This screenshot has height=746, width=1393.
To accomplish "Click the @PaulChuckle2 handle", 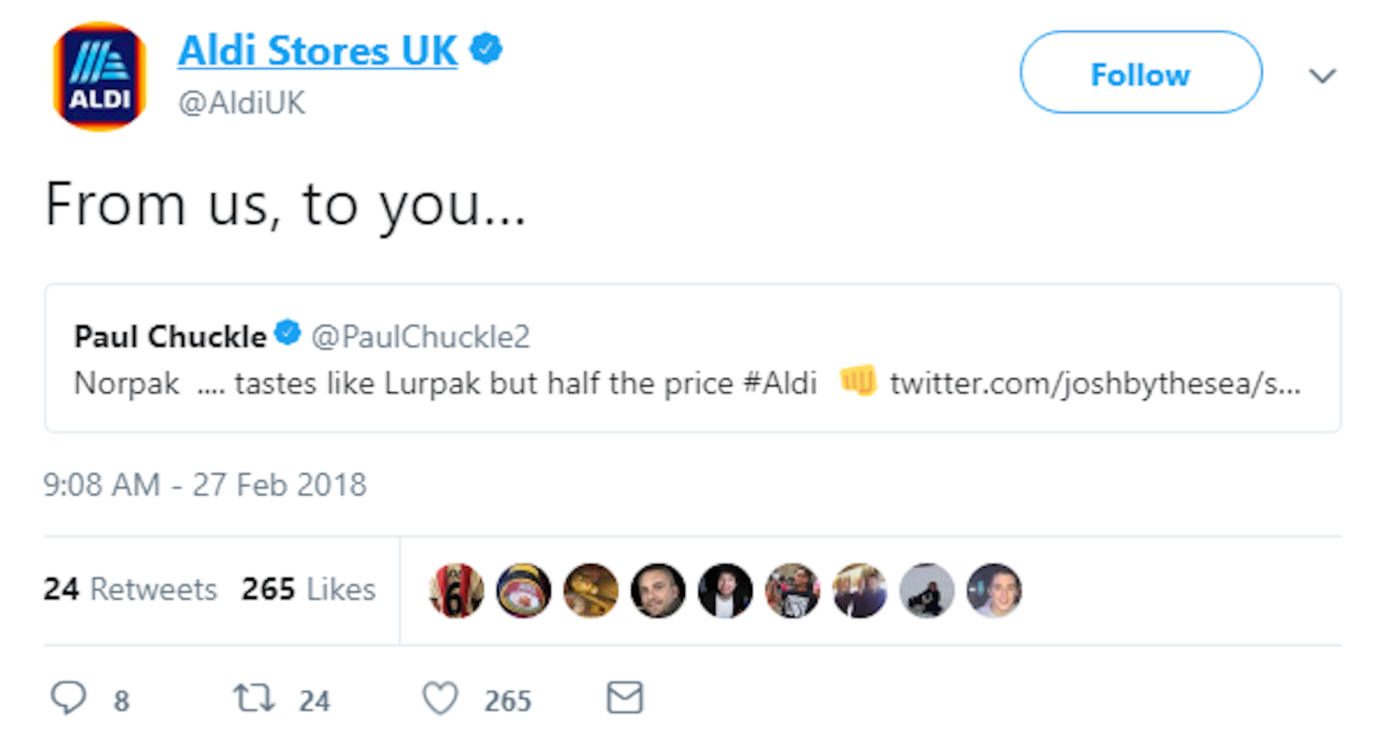I will pos(421,336).
